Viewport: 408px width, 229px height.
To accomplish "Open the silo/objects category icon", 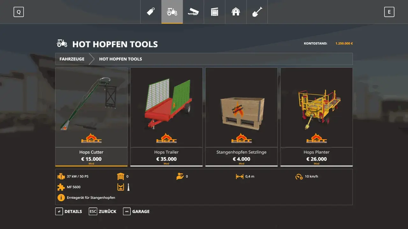I will [x=215, y=12].
